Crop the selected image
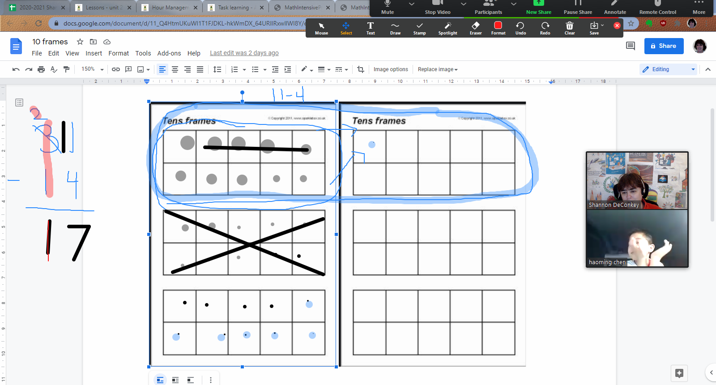Screen dimensions: 716x385 361,69
